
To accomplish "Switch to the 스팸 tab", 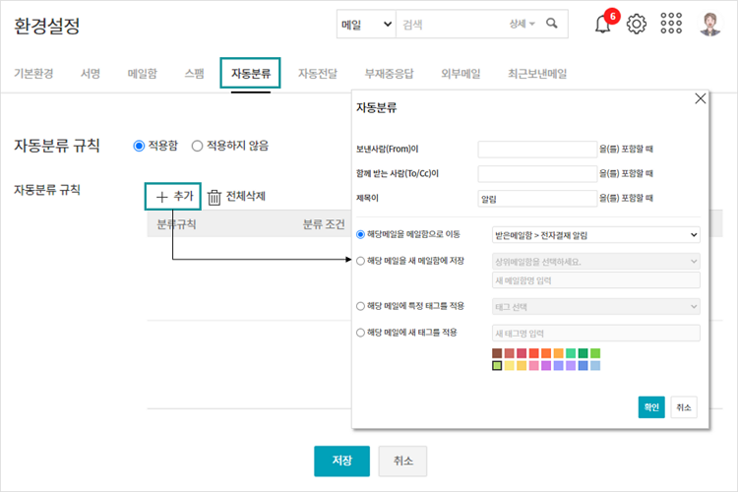I will 194,74.
